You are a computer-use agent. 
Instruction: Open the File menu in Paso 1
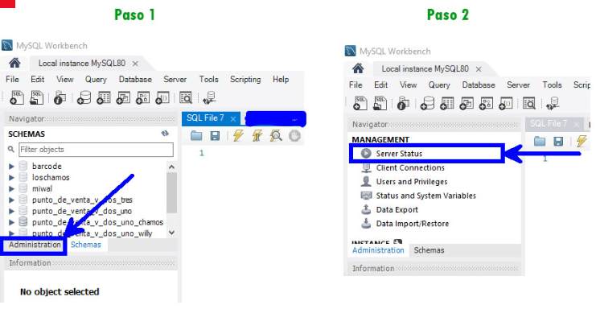click(x=12, y=79)
